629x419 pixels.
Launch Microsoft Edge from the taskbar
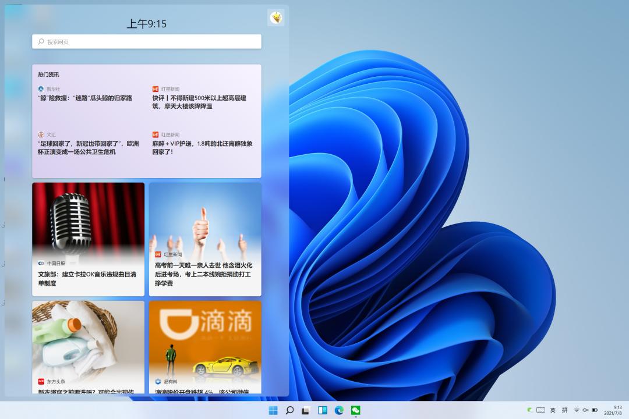(x=339, y=410)
